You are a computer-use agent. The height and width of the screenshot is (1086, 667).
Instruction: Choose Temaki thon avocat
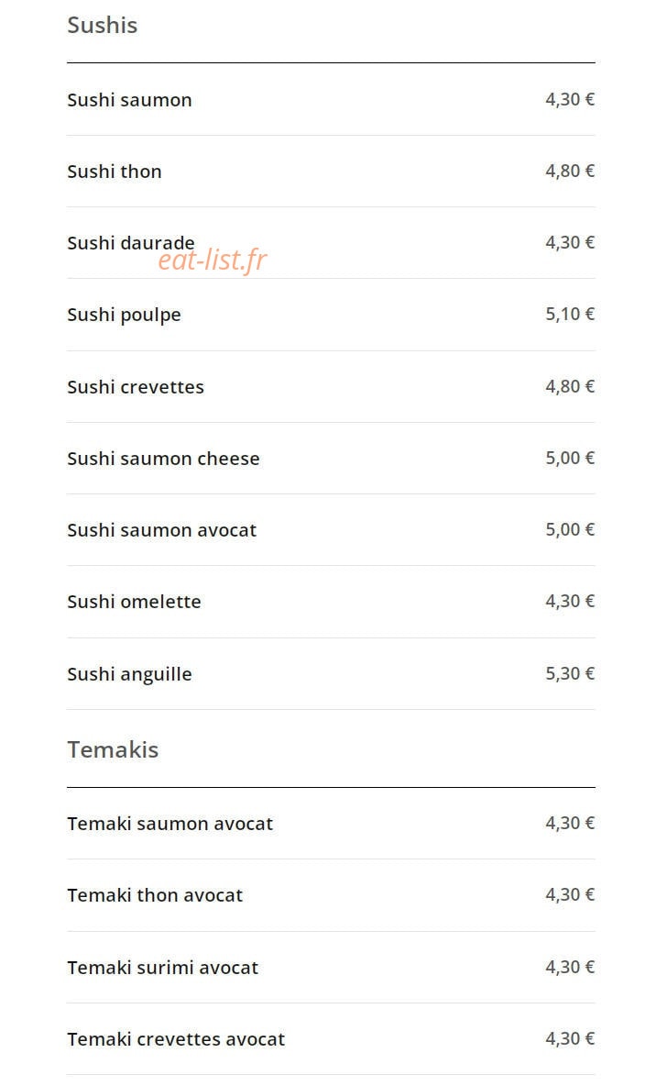(x=331, y=895)
